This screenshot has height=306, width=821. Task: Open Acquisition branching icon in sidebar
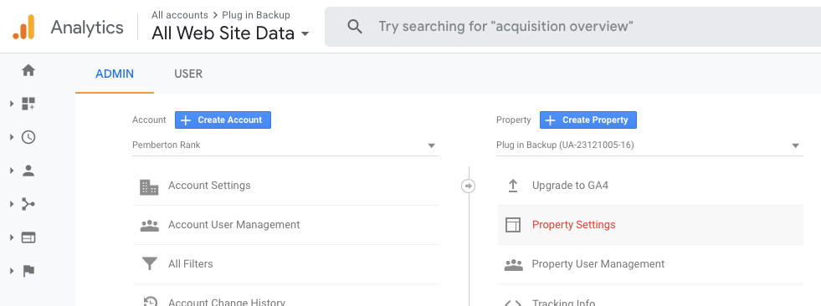(28, 204)
